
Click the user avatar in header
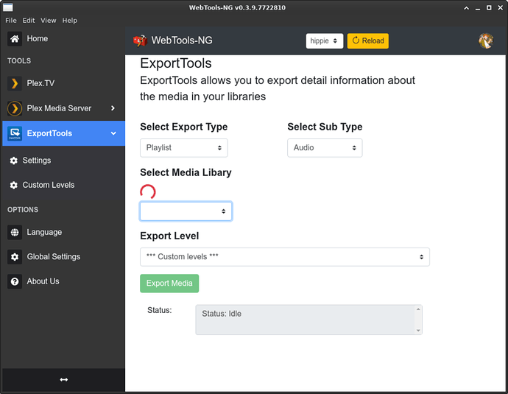[486, 41]
